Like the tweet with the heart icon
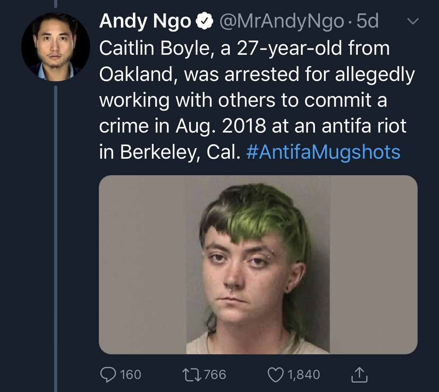 (x=277, y=374)
